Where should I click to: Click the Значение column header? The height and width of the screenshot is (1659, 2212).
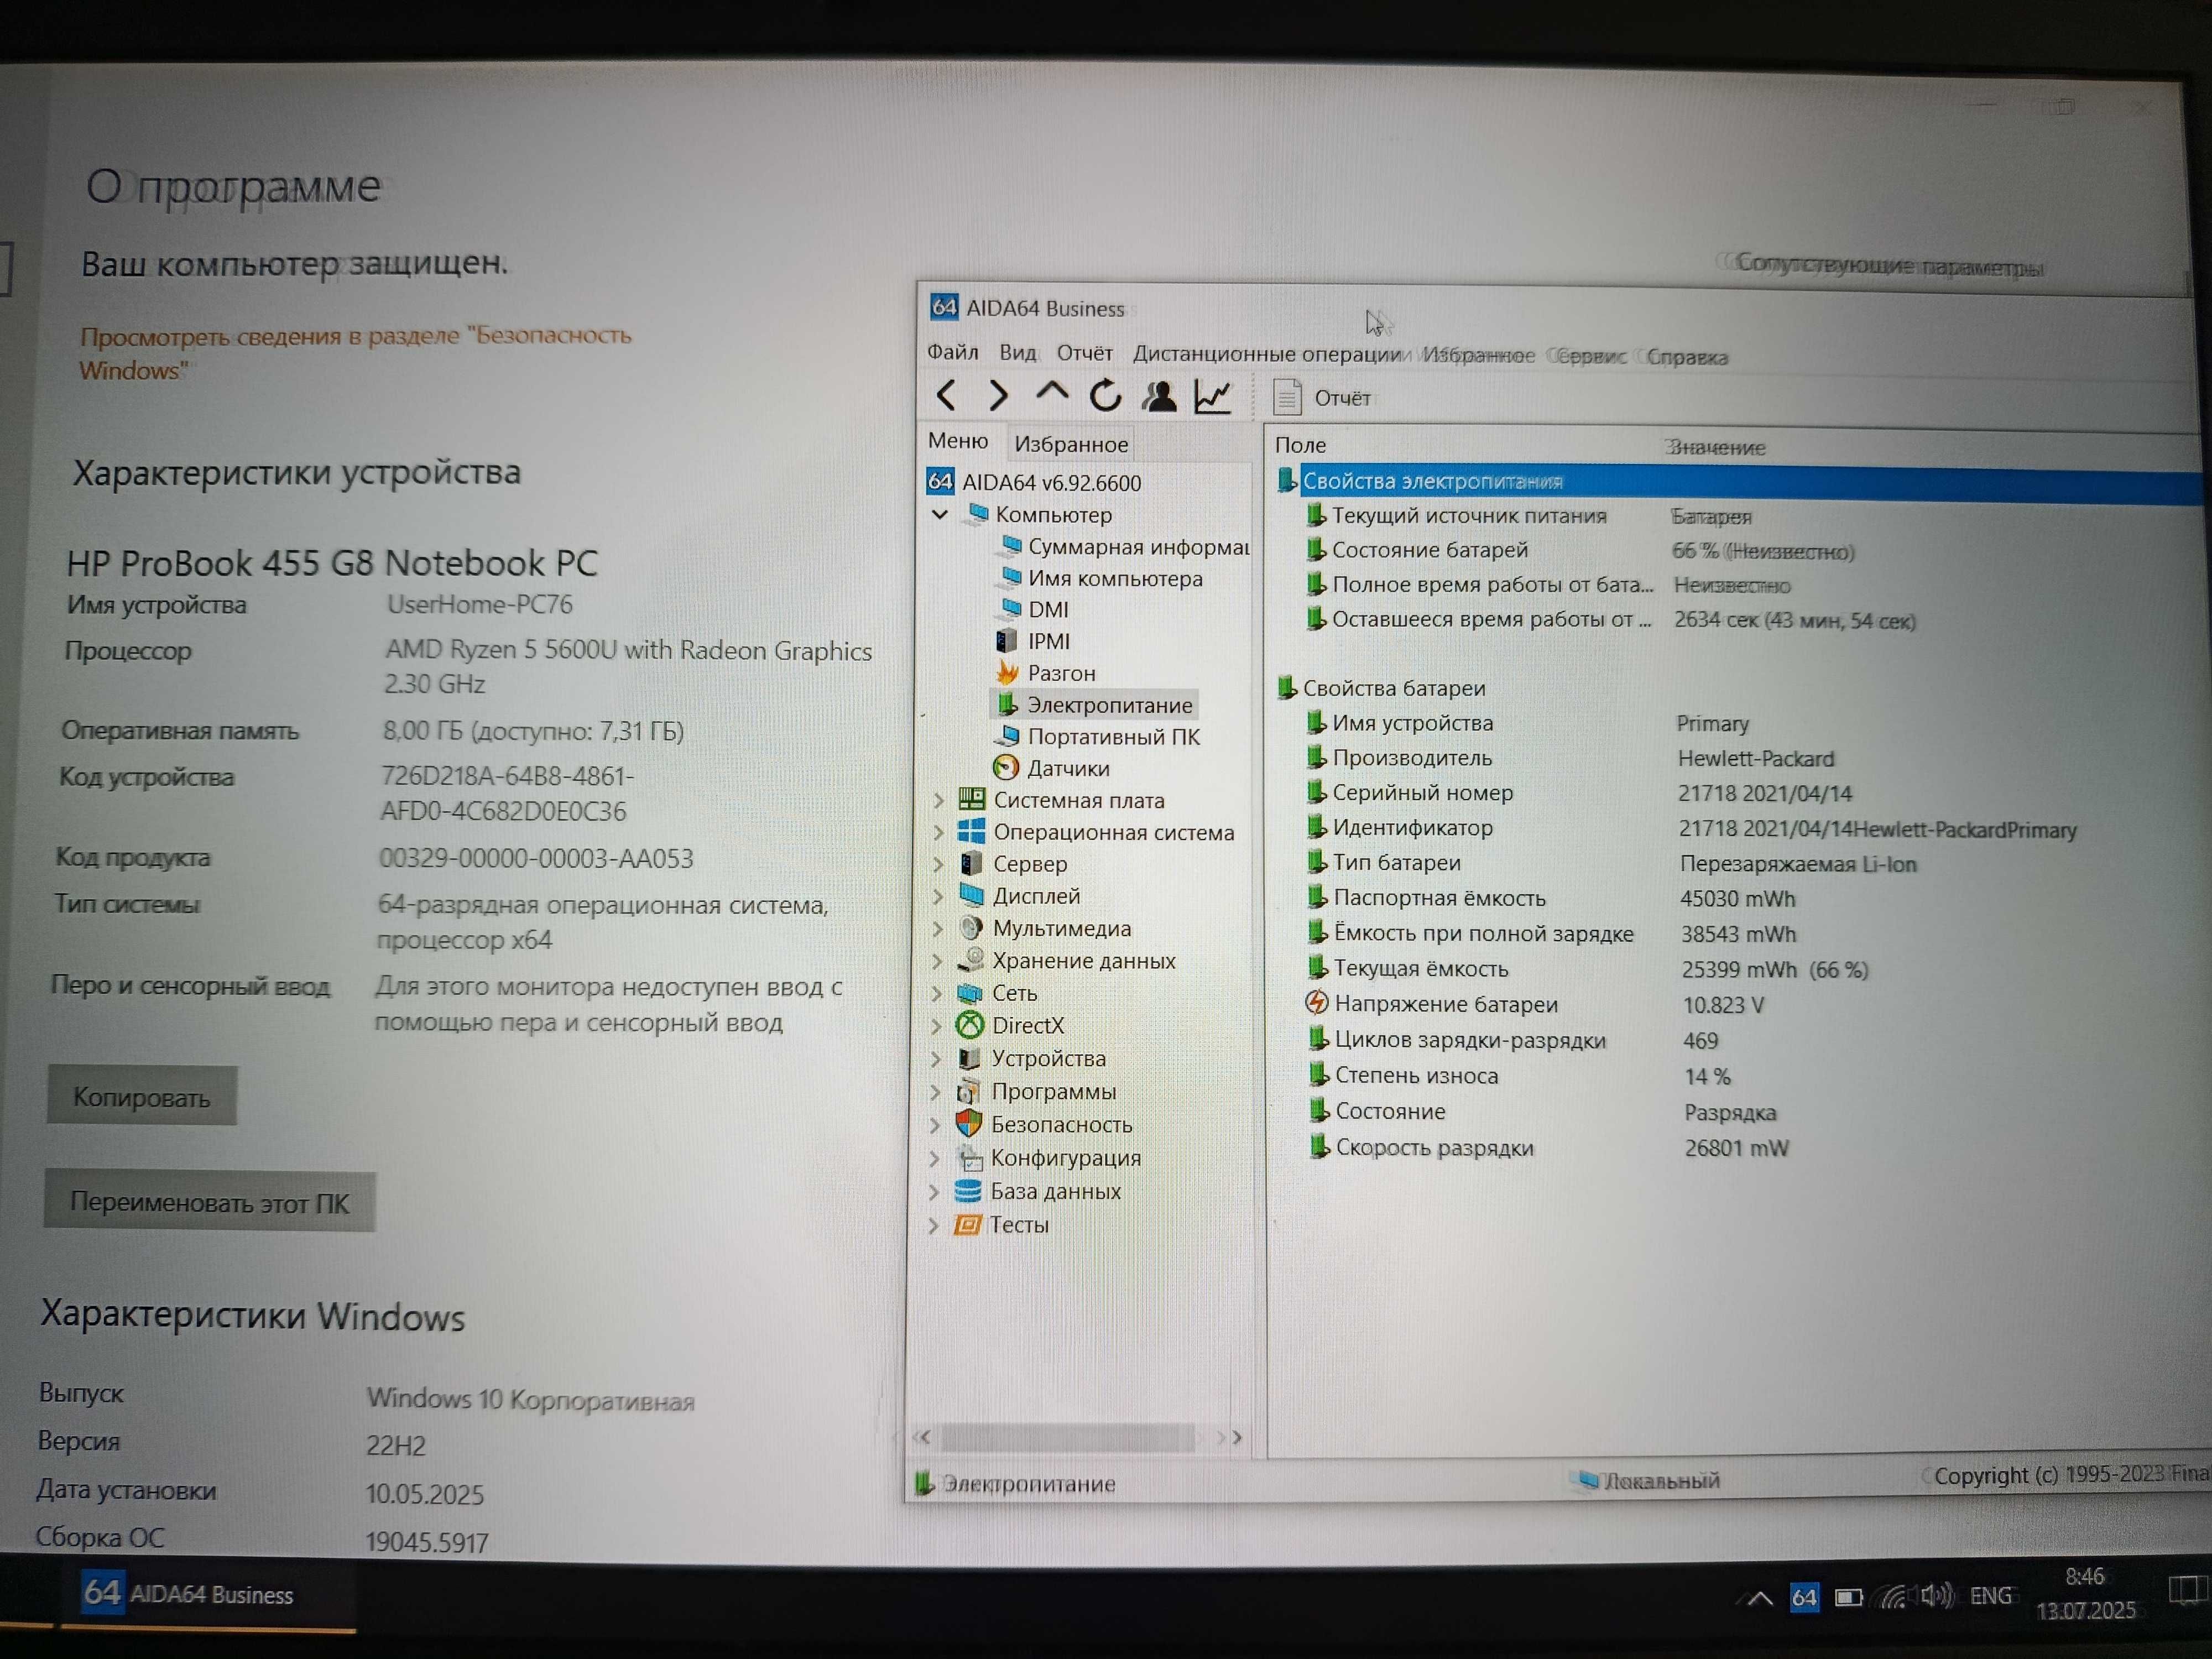click(1716, 448)
